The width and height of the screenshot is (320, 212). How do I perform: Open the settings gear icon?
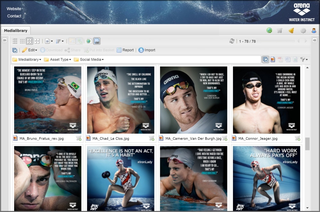click(303, 31)
